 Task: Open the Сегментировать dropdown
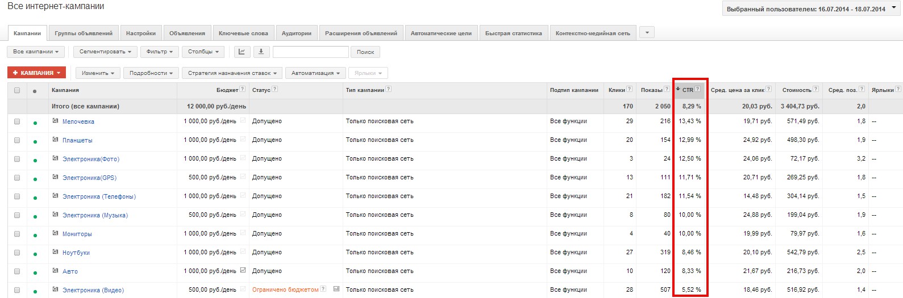pos(105,52)
